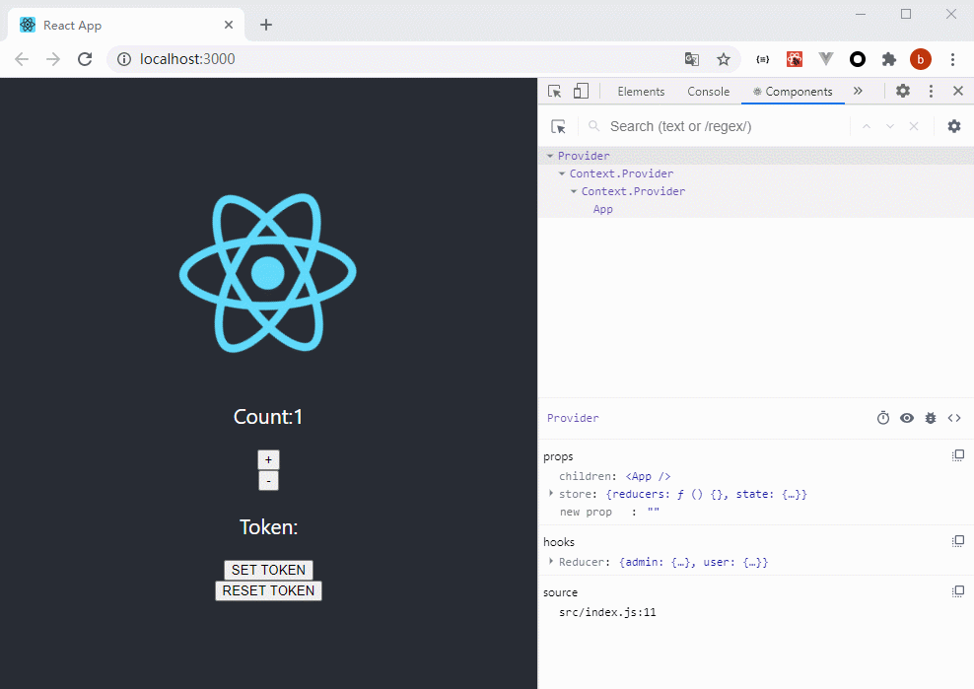Viewport: 974px width, 689px height.
Task: Click the src/index.js:11 source location
Action: click(x=607, y=612)
